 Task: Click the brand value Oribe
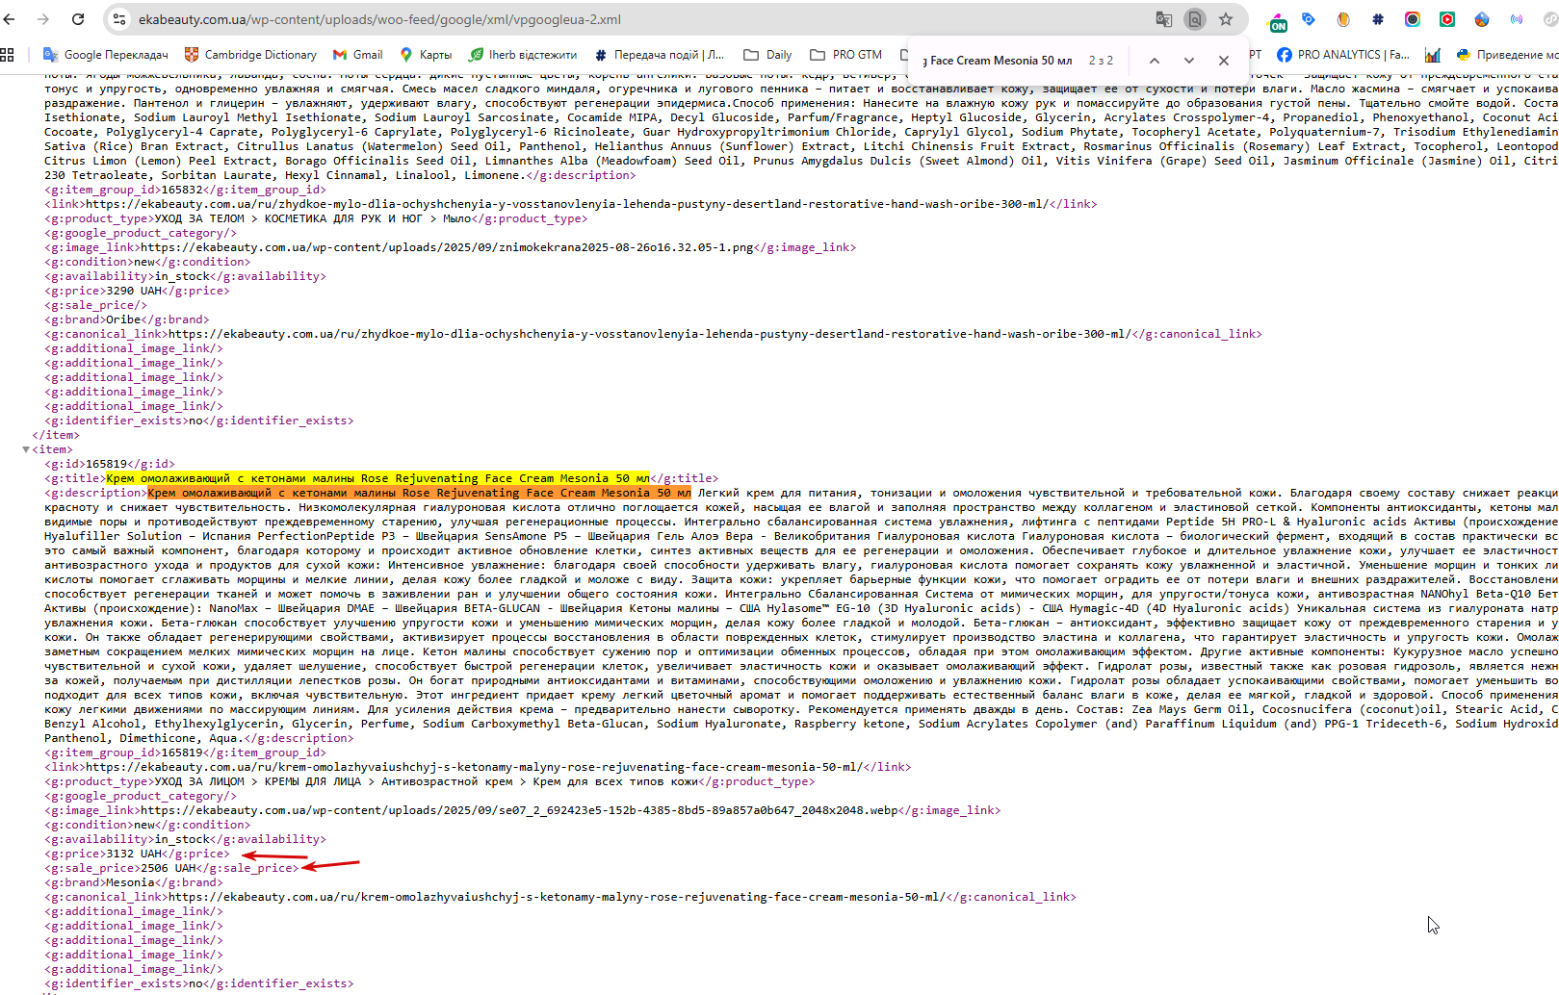[x=123, y=319]
